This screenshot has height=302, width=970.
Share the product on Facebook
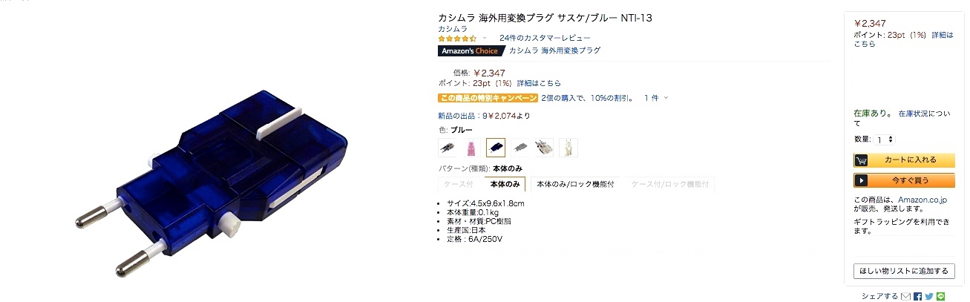(x=918, y=296)
